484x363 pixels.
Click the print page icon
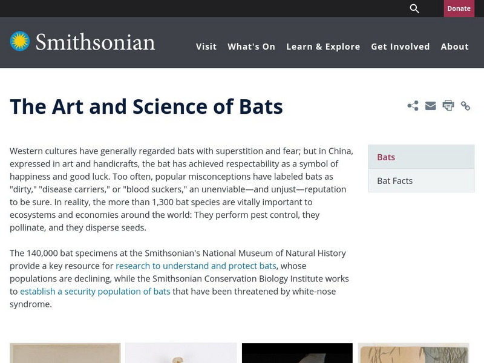(x=447, y=105)
